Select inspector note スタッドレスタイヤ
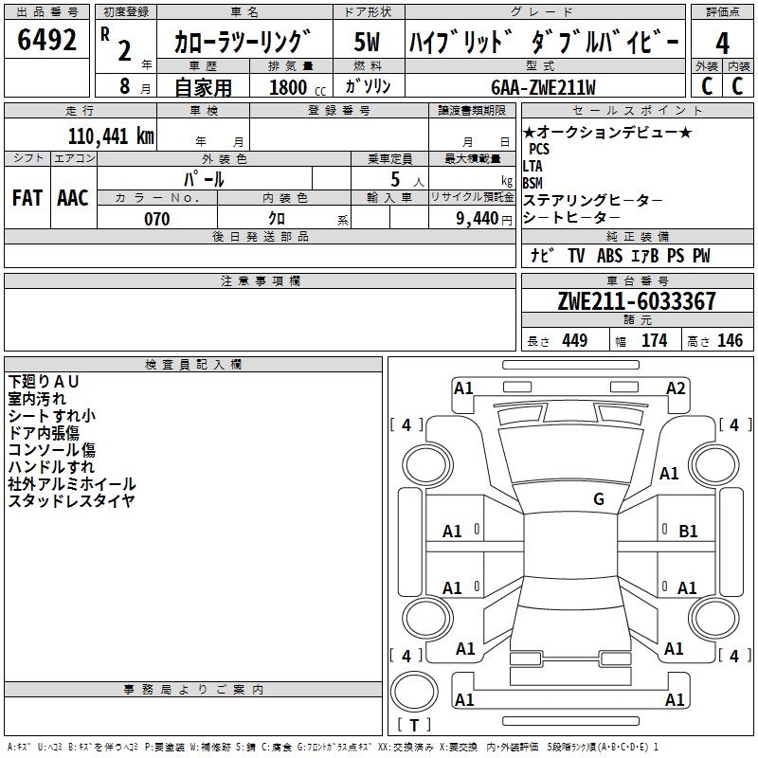 click(x=72, y=501)
